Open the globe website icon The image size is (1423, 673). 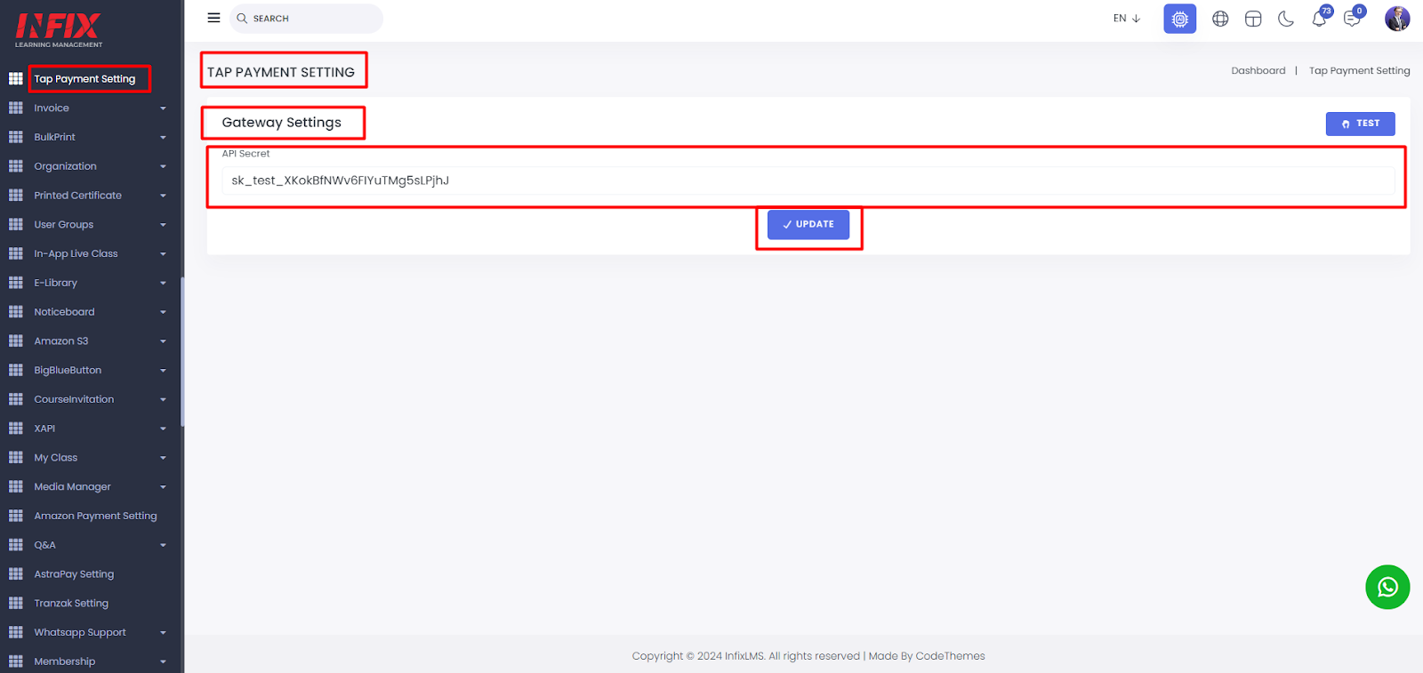tap(1220, 19)
